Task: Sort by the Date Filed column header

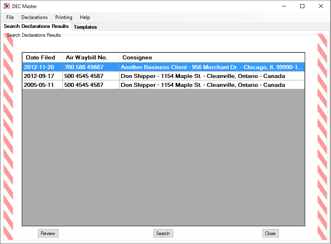Action: tap(42, 57)
